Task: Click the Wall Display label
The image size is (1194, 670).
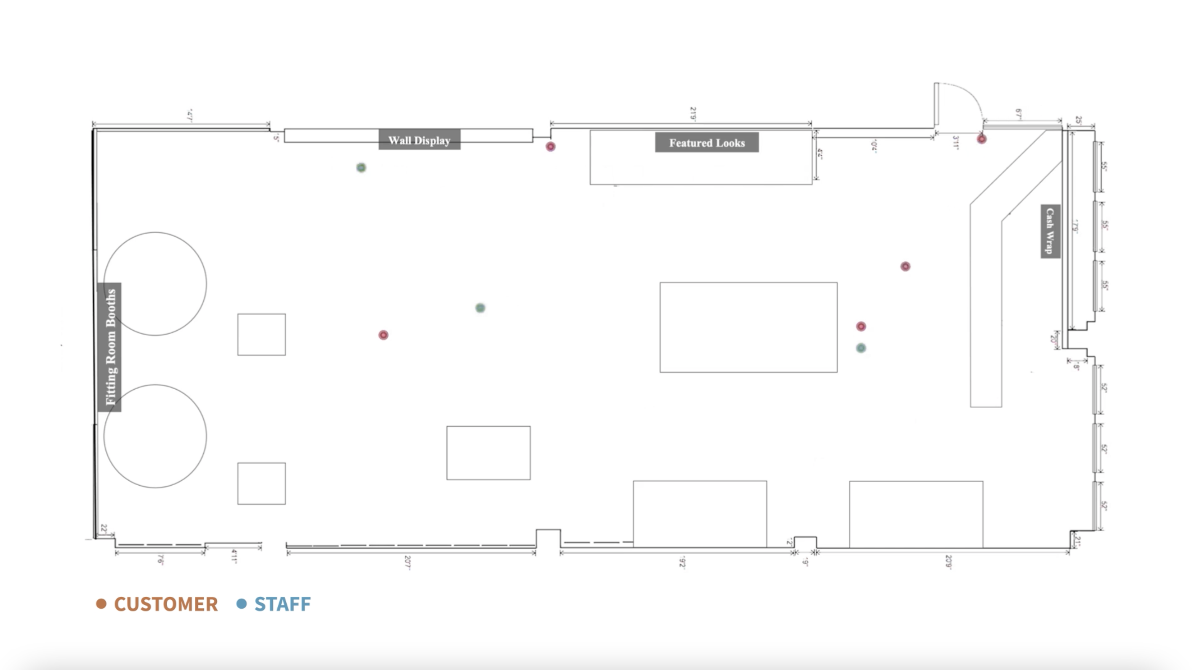Action: [417, 141]
